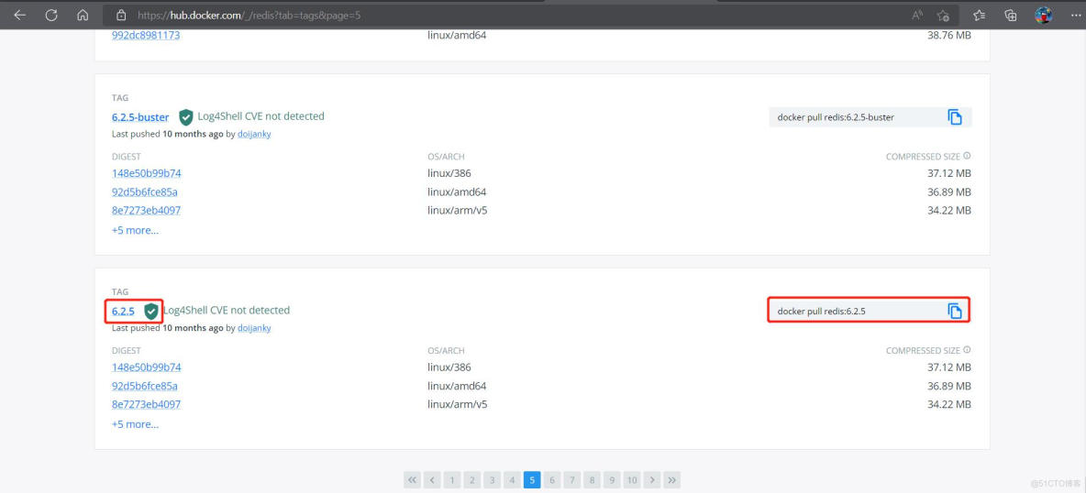
Task: Click the docker pull redis:6.2.5-buster command text
Action: pos(836,117)
